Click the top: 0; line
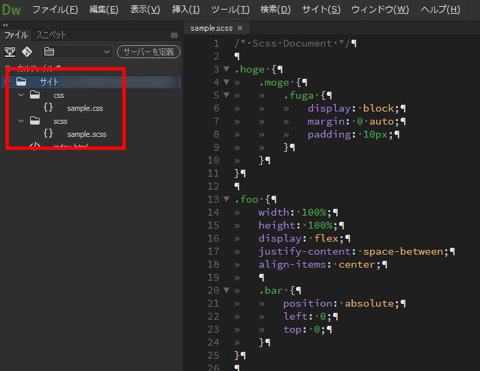 tap(304, 330)
